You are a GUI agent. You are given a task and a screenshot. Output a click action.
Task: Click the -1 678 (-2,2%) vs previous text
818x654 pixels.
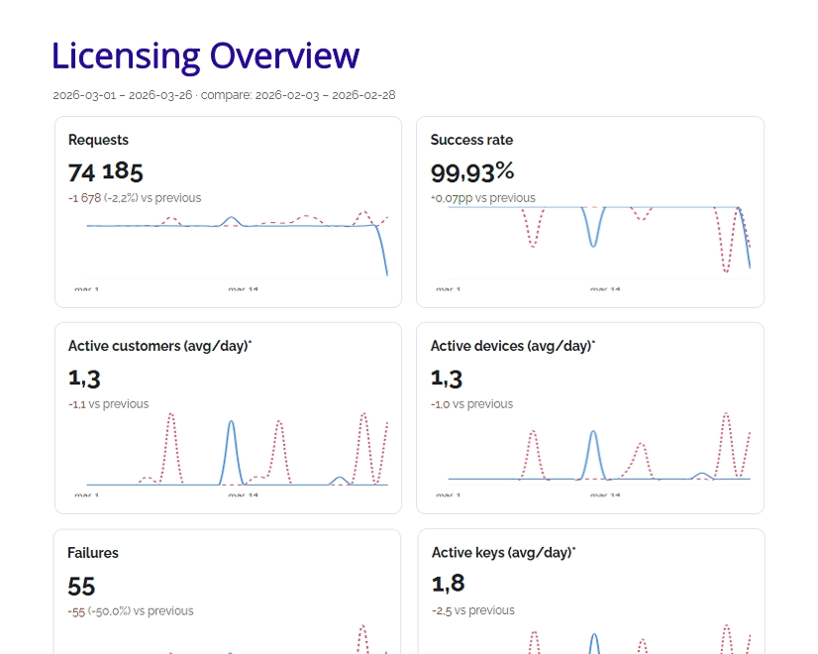pos(135,198)
